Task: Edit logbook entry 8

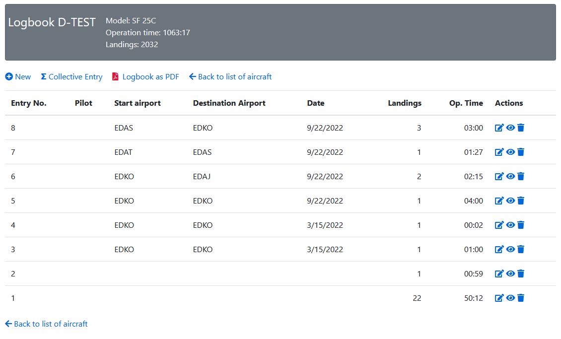Action: 499,128
